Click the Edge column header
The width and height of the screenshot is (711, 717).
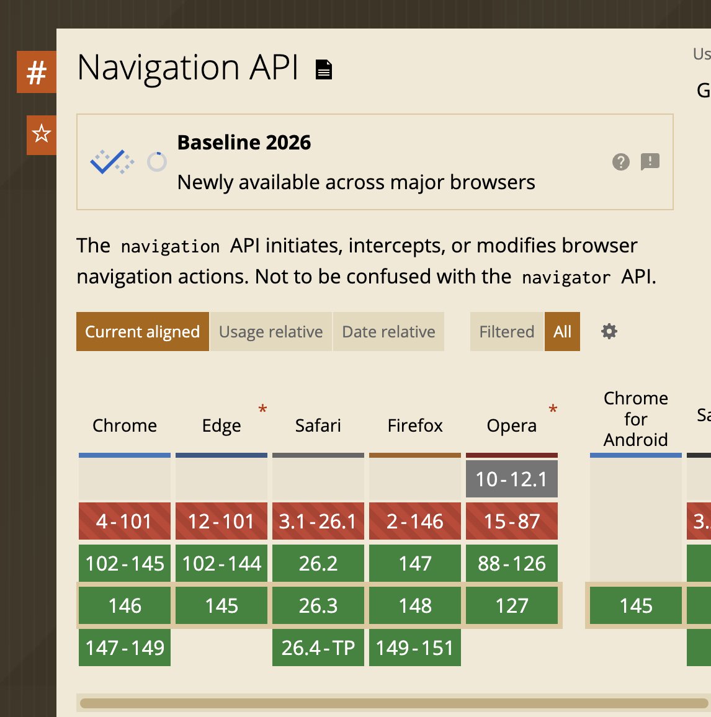click(x=221, y=425)
